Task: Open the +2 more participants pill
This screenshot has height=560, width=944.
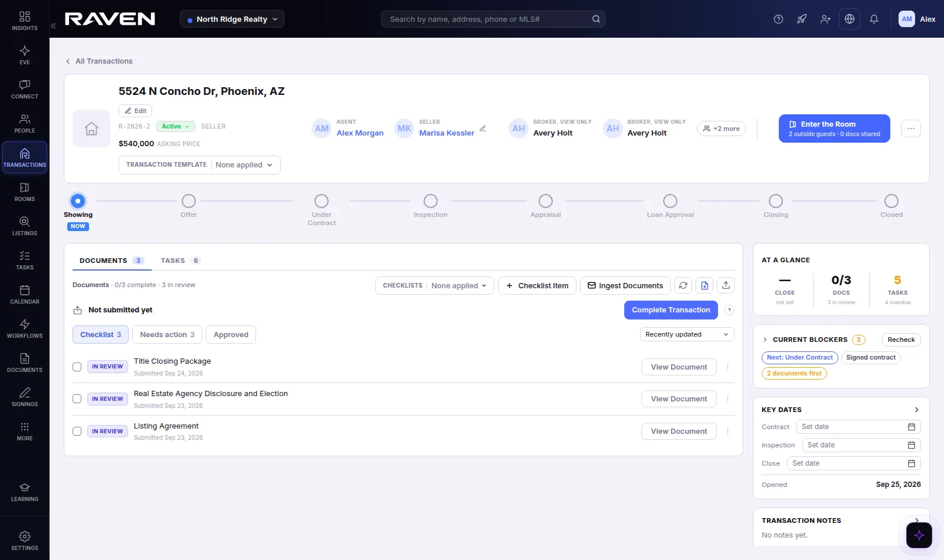Action: point(722,129)
